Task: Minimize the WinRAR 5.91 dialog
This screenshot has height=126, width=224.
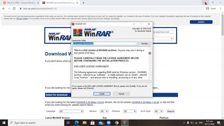Action: pos(134,24)
